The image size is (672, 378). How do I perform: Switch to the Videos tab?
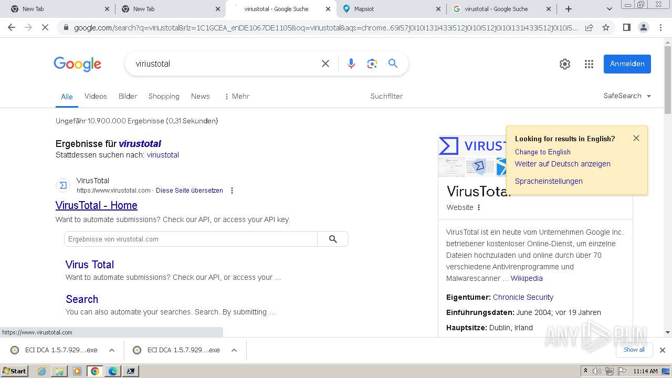click(96, 96)
